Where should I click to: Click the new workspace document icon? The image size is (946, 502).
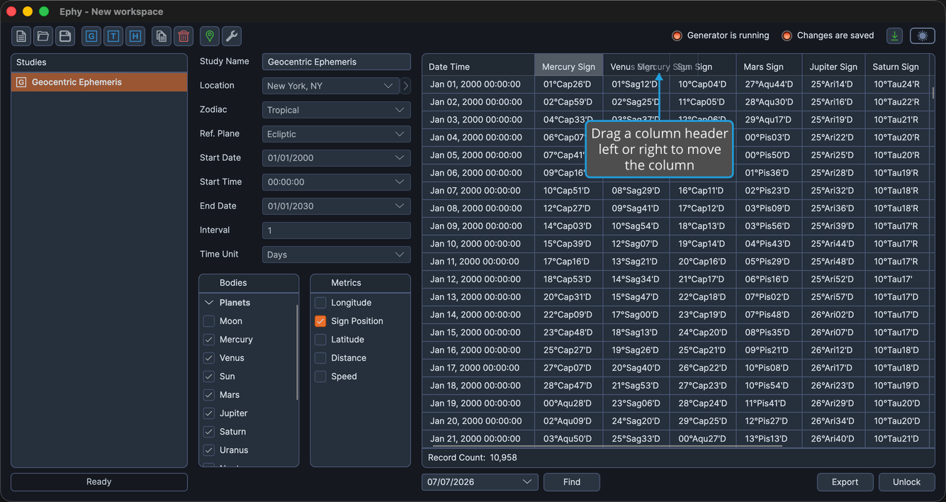[21, 36]
